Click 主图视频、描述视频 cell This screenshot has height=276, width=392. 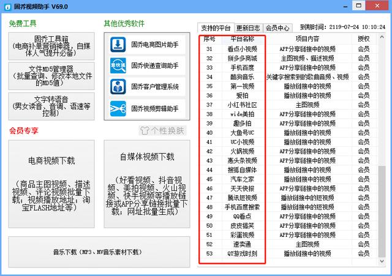(307, 58)
